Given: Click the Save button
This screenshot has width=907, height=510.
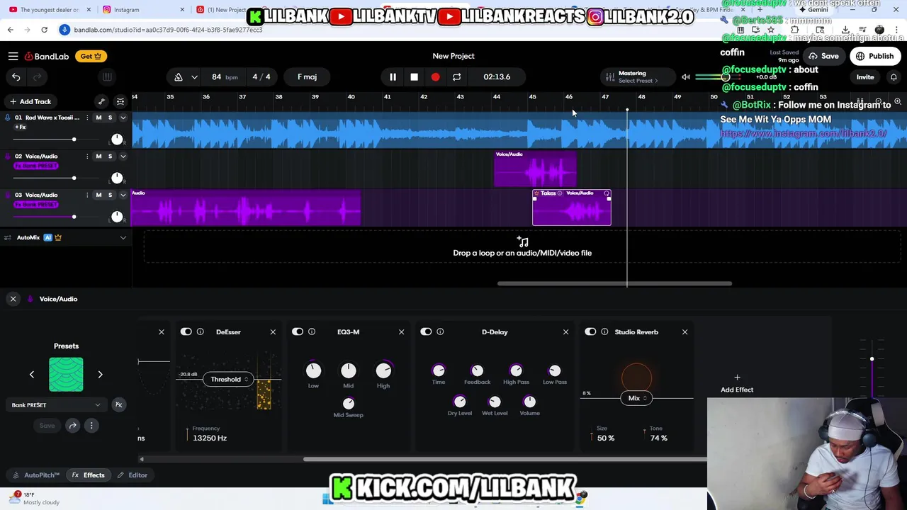Looking at the screenshot, I should (824, 56).
